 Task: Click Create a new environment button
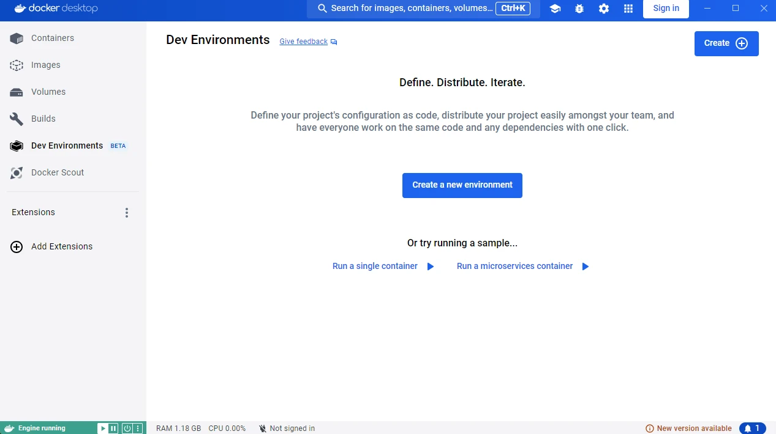click(462, 185)
